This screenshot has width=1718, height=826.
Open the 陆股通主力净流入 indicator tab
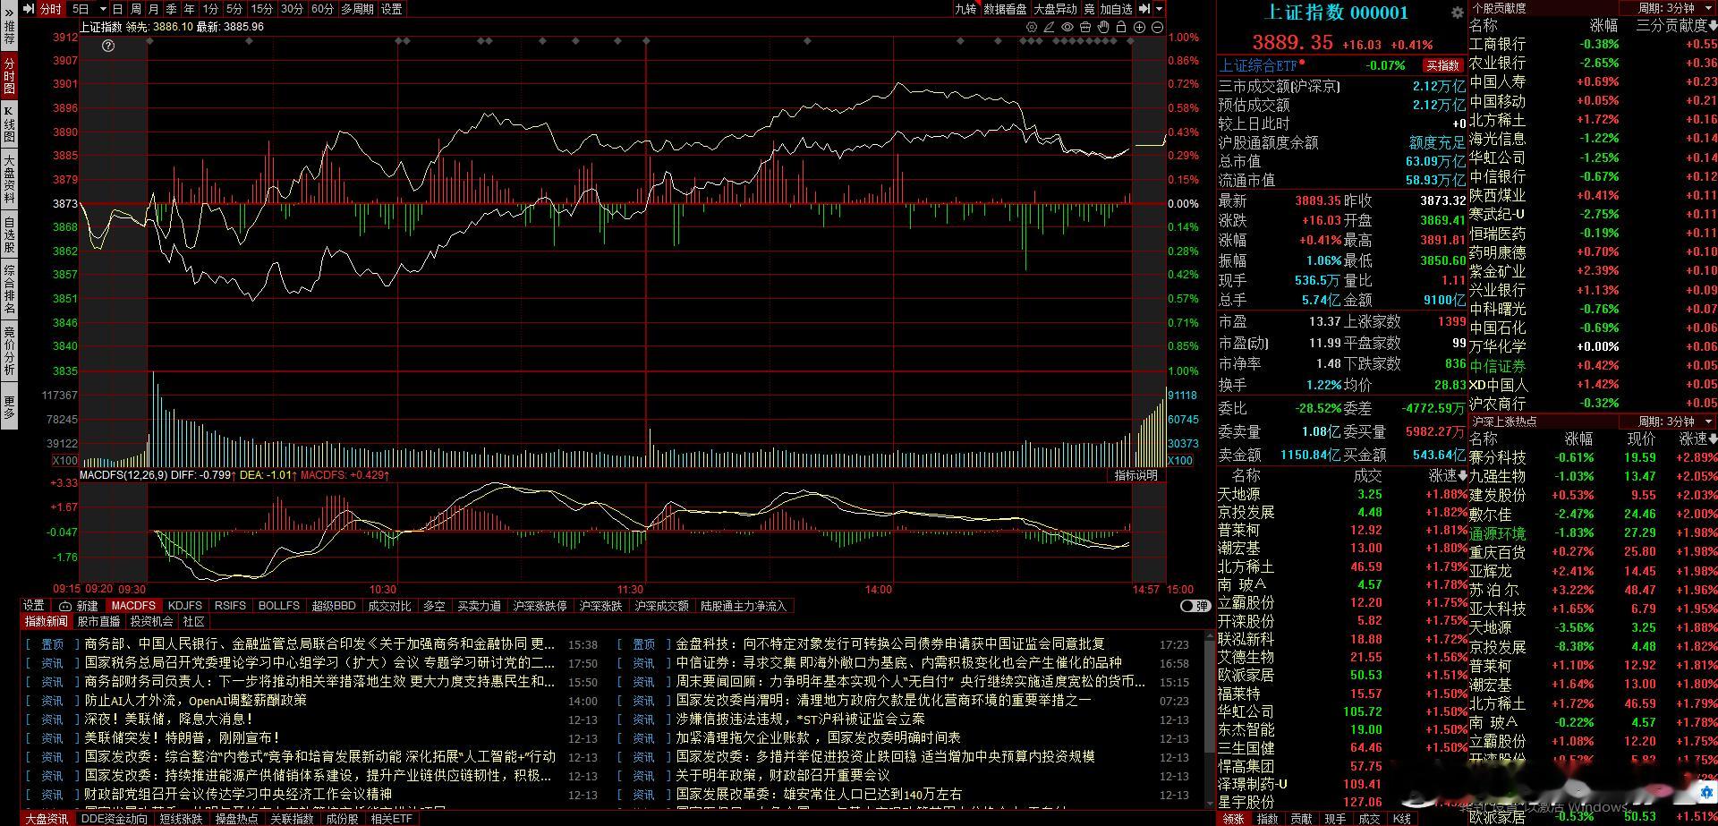coord(744,606)
